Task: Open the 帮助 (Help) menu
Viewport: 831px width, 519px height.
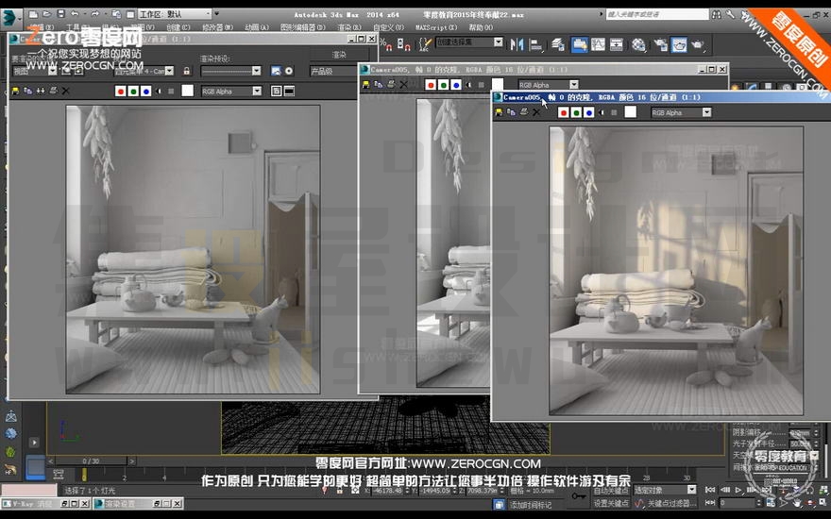Action: (x=481, y=27)
